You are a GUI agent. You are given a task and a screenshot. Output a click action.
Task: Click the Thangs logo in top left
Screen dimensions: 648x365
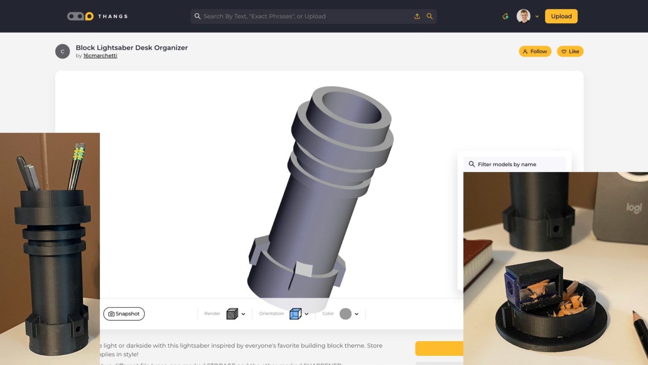coord(97,16)
